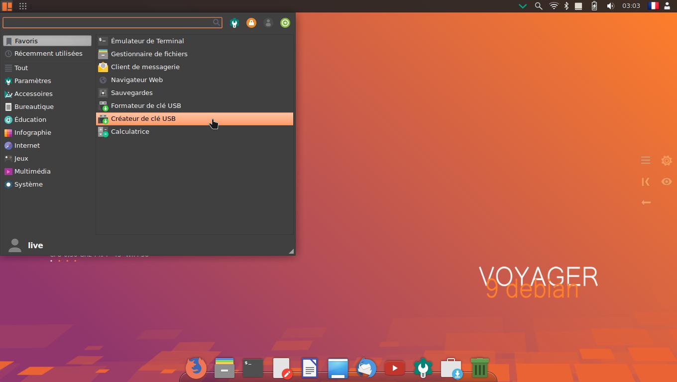Open the Bureautique category

(47, 106)
